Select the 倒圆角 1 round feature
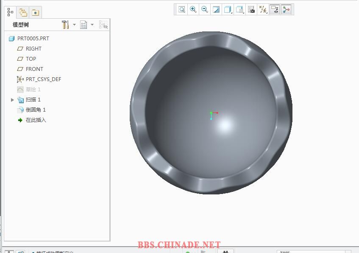Viewport: 359px width, 253px height. click(x=36, y=110)
